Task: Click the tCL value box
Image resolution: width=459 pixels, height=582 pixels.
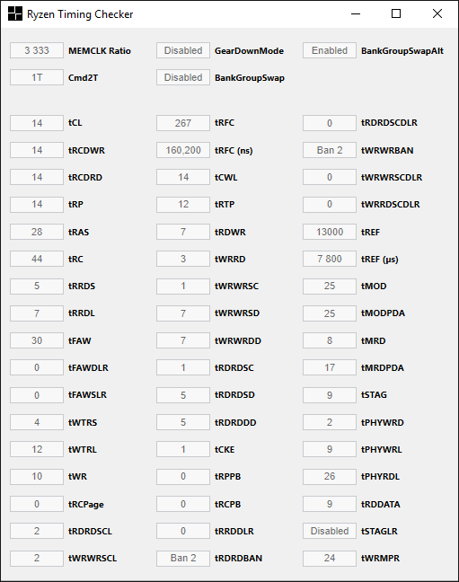Action: tap(37, 123)
